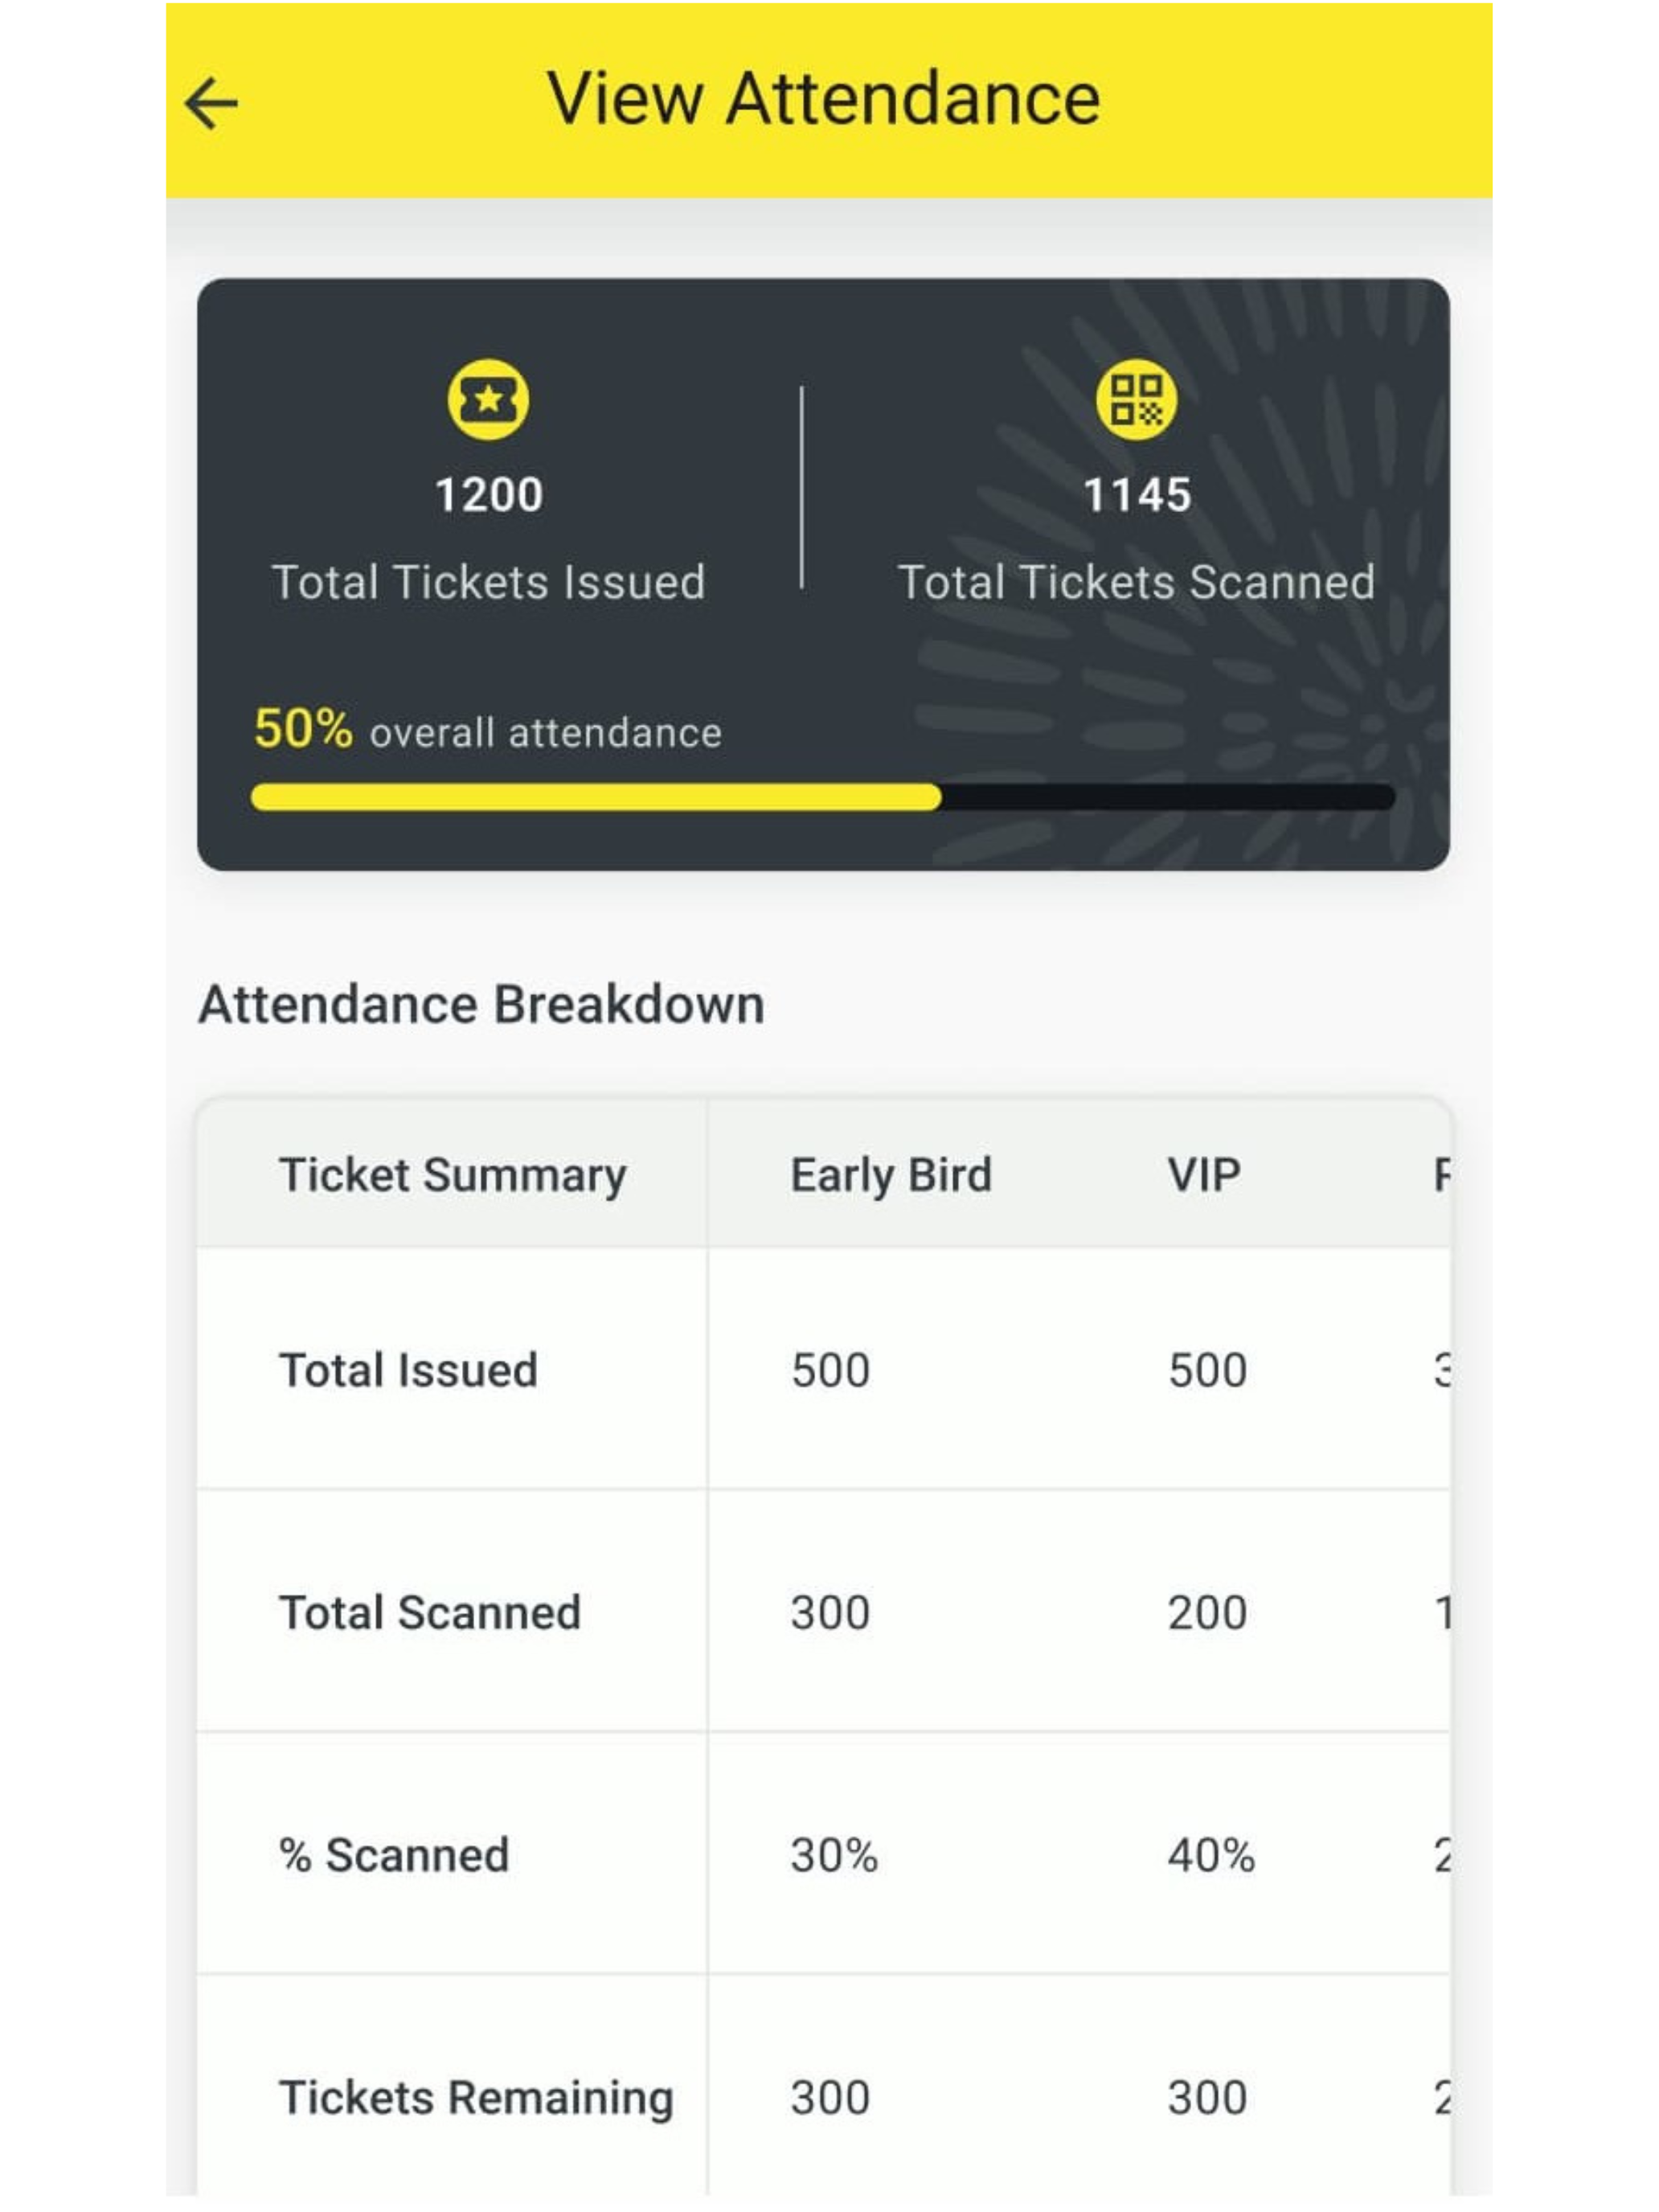Tap the 50% overall attendance text

coord(487,730)
